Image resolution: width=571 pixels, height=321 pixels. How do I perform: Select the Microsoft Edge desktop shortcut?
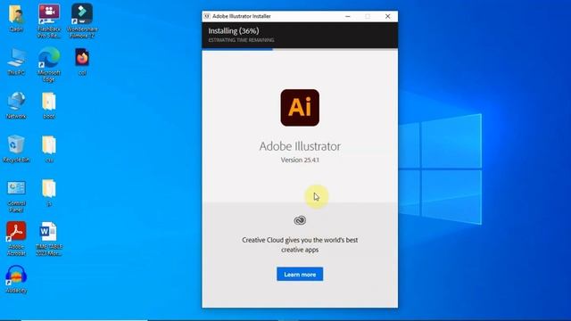tap(49, 65)
